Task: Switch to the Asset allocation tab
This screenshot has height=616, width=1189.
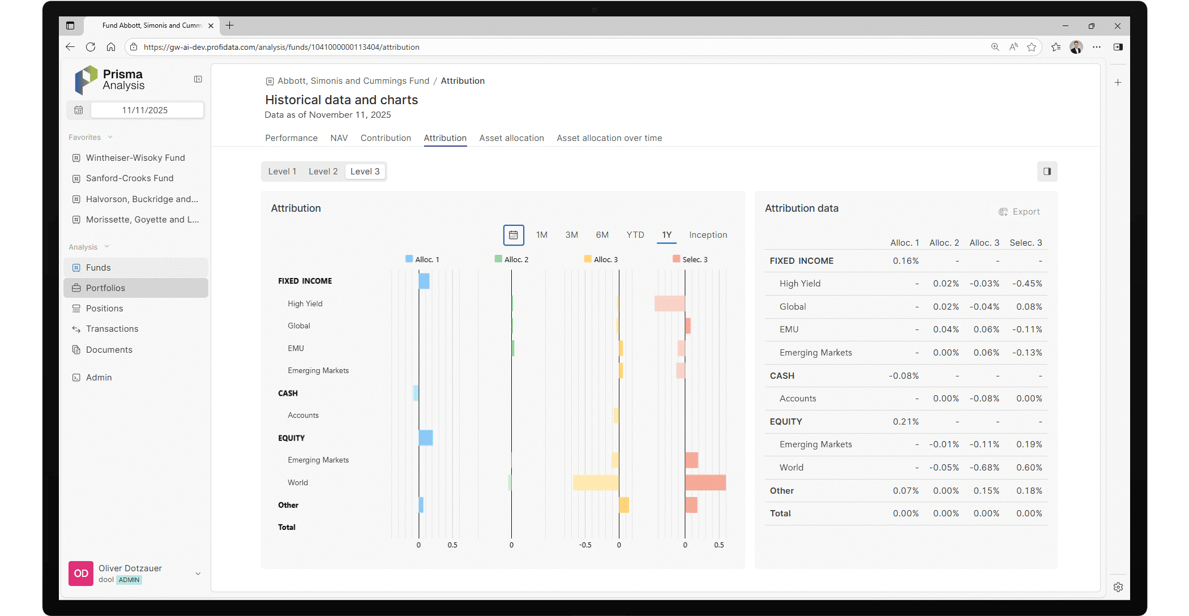Action: [x=511, y=138]
